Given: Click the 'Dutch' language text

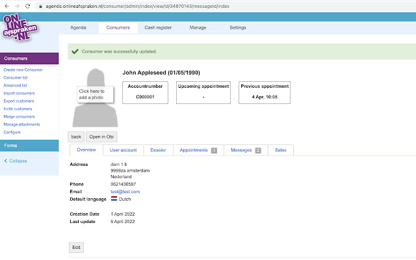Looking at the screenshot, I should click(125, 199).
